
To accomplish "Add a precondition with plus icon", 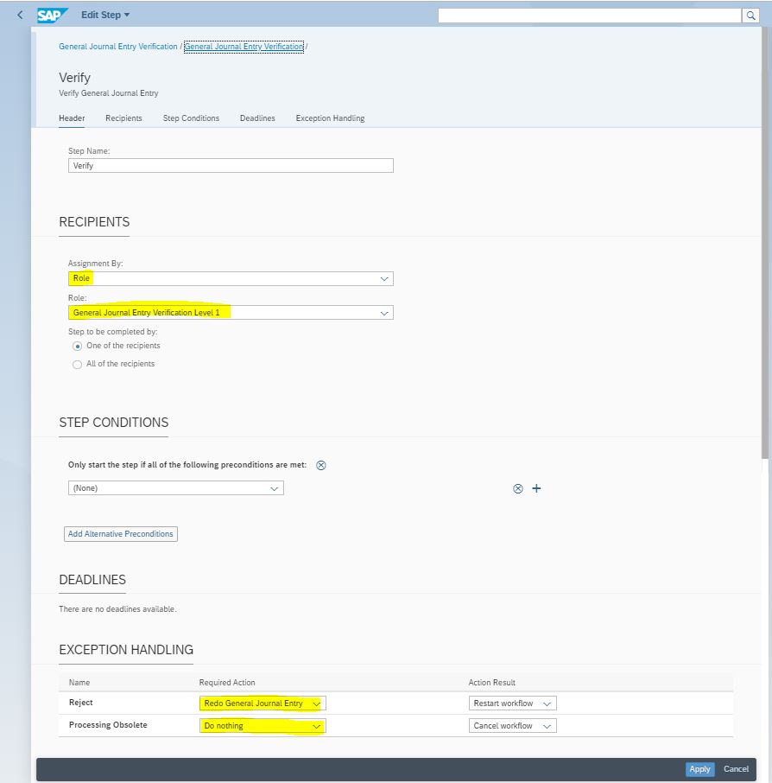I will (x=536, y=488).
